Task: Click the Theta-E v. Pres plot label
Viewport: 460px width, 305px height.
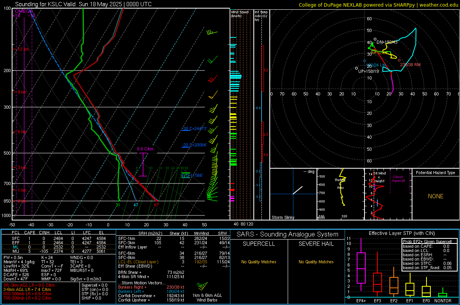Action: point(340,183)
